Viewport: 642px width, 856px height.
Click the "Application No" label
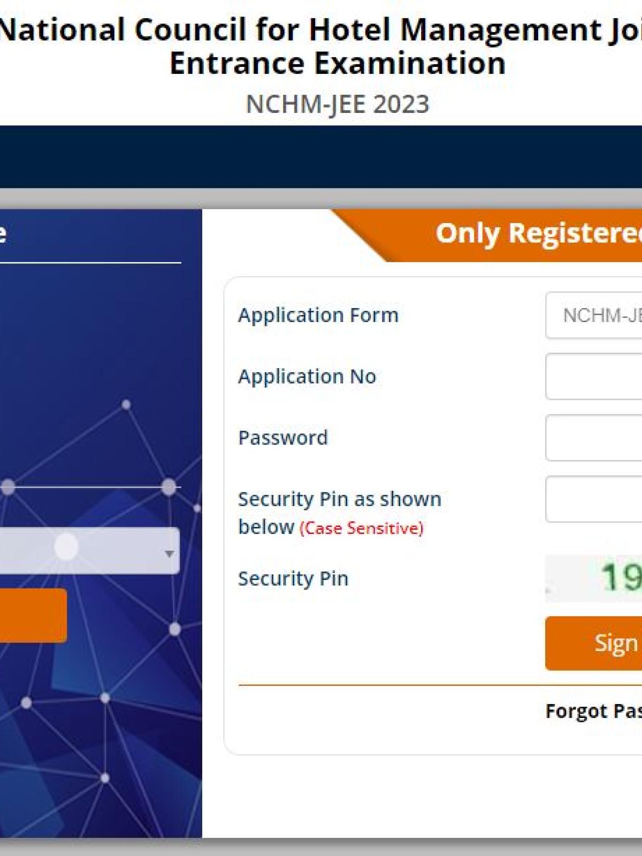307,376
